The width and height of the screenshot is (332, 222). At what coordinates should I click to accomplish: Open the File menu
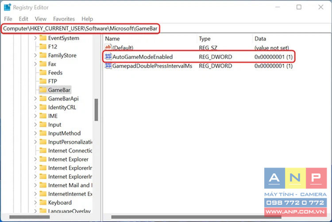8,19
